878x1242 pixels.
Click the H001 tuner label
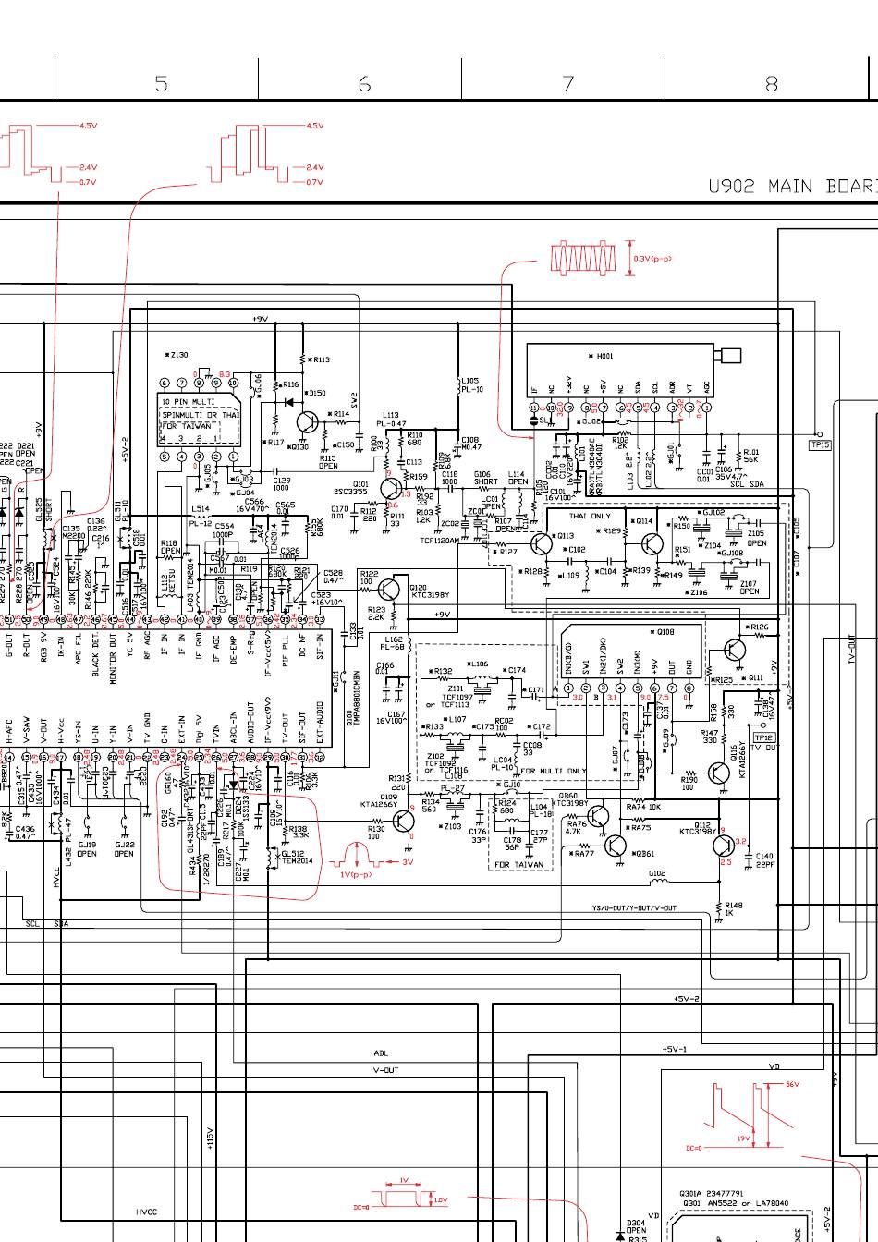[x=602, y=357]
